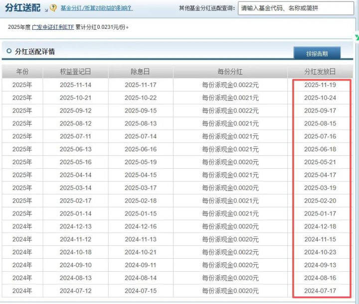
Task: Click the 分红发放日 column header
Action: click(x=320, y=72)
